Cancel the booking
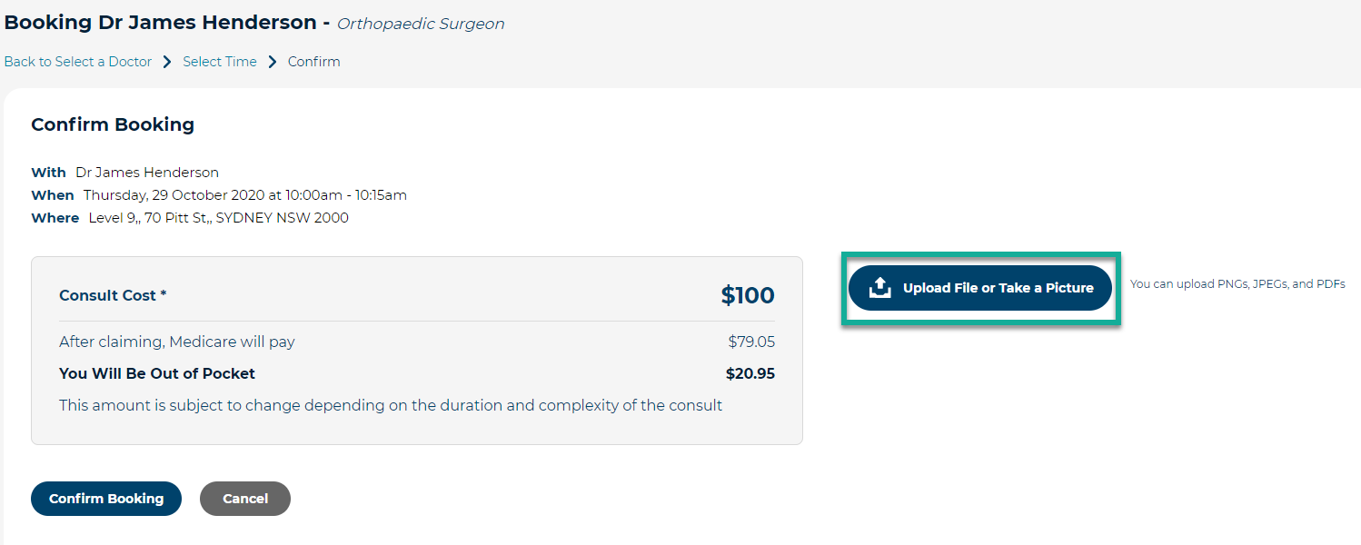1361x545 pixels. tap(245, 499)
